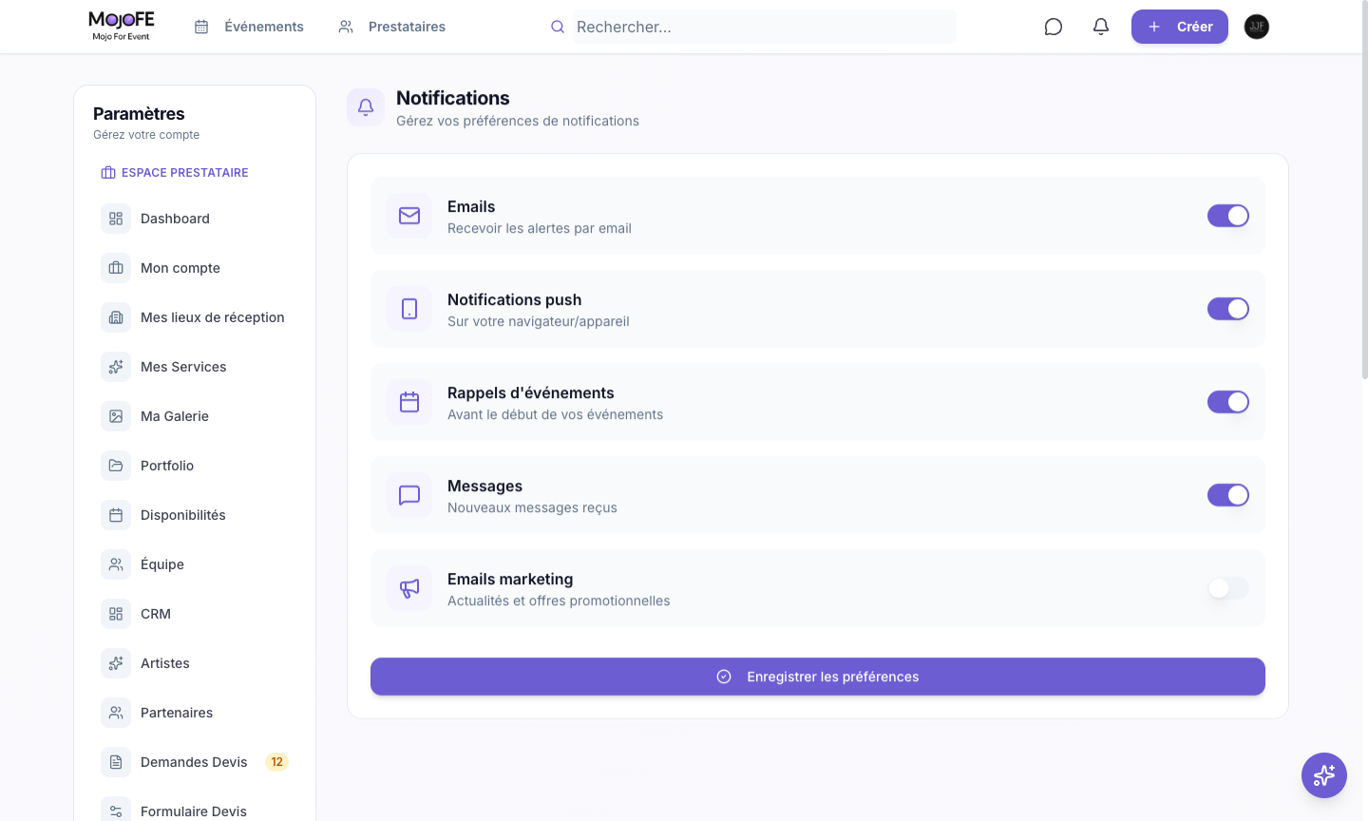Screen dimensions: 1368x821
Task: Click the CRM grid icon
Action: (x=116, y=614)
